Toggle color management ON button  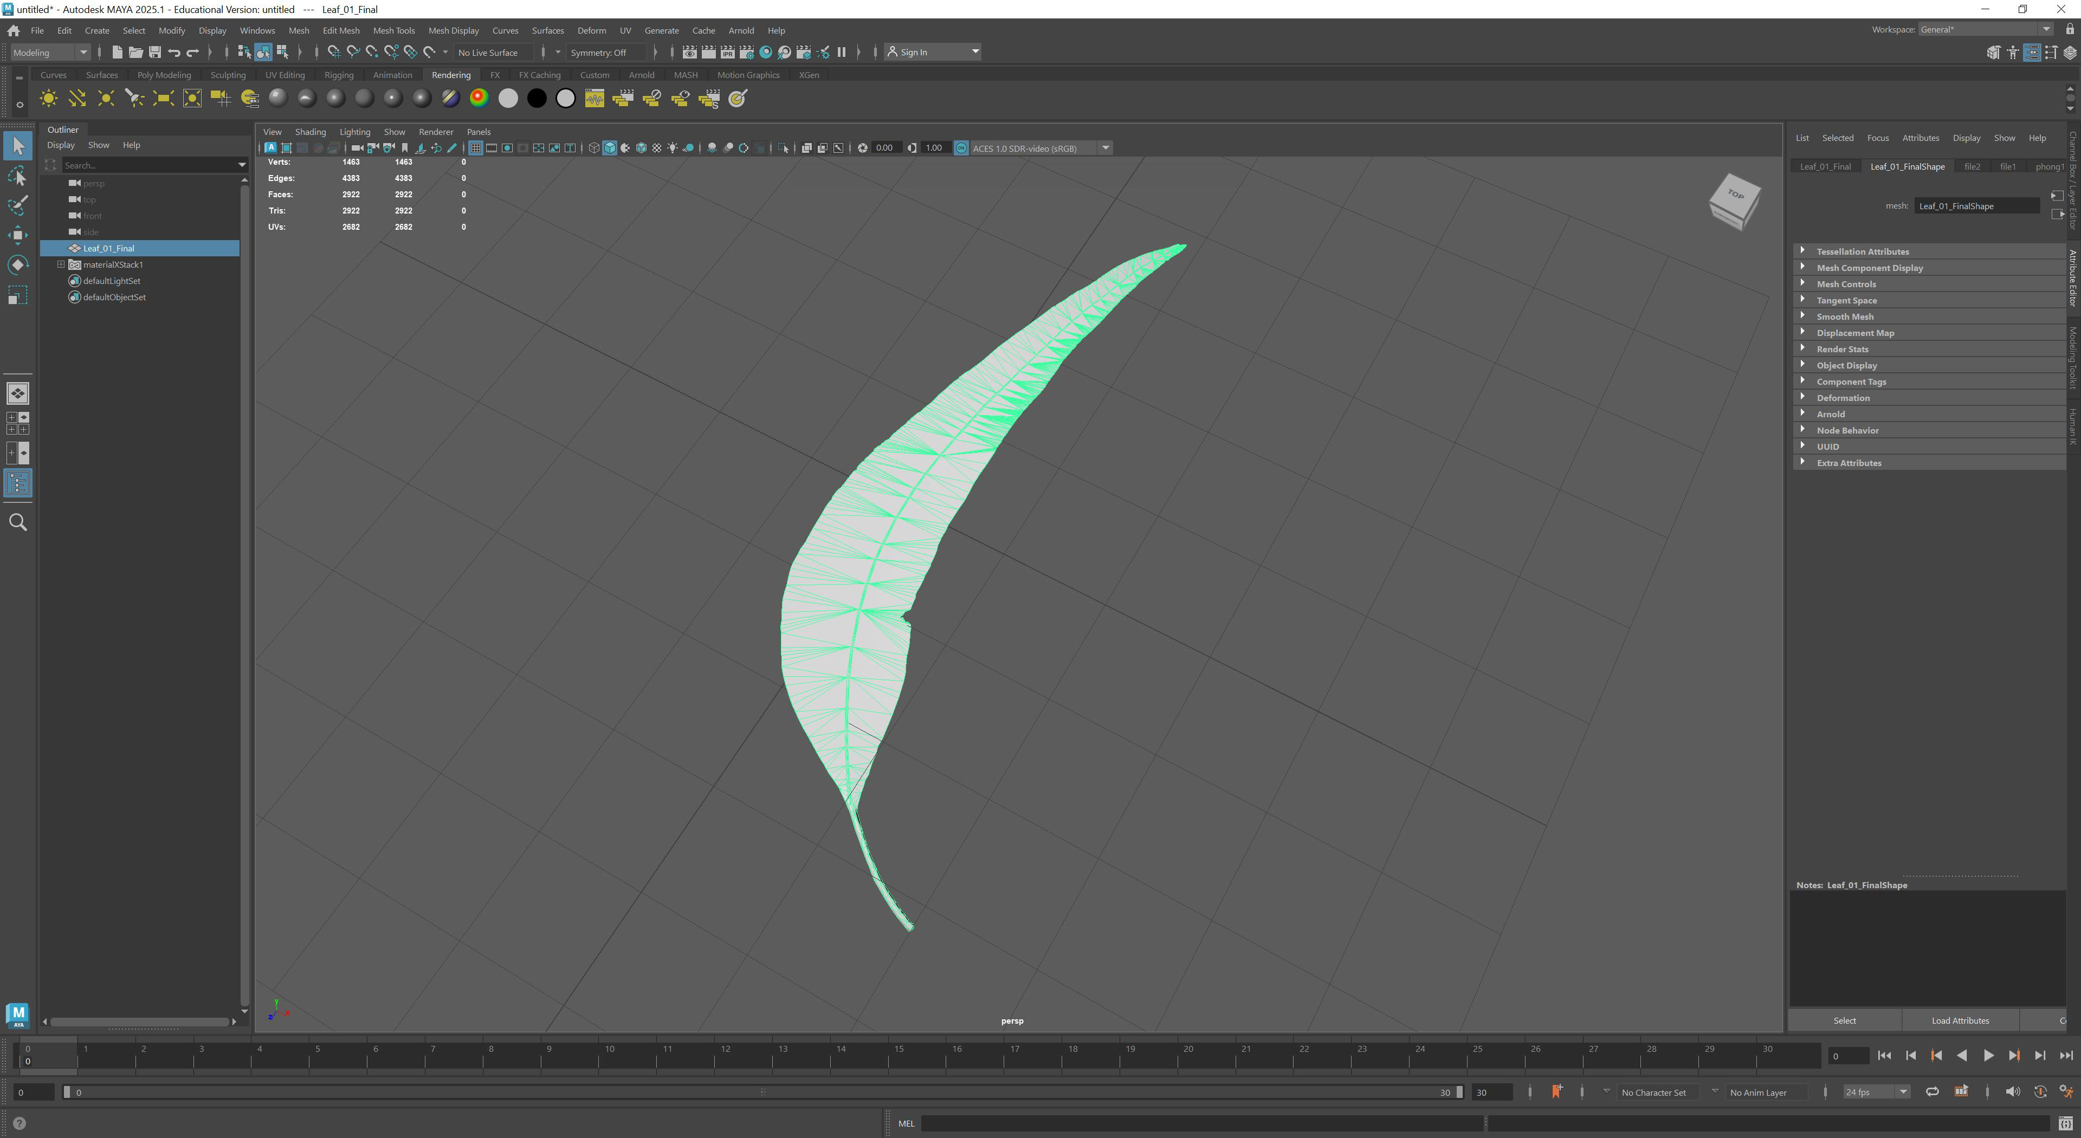[960, 148]
